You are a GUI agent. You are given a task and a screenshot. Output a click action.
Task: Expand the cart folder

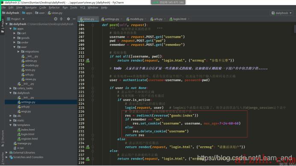(15, 33)
